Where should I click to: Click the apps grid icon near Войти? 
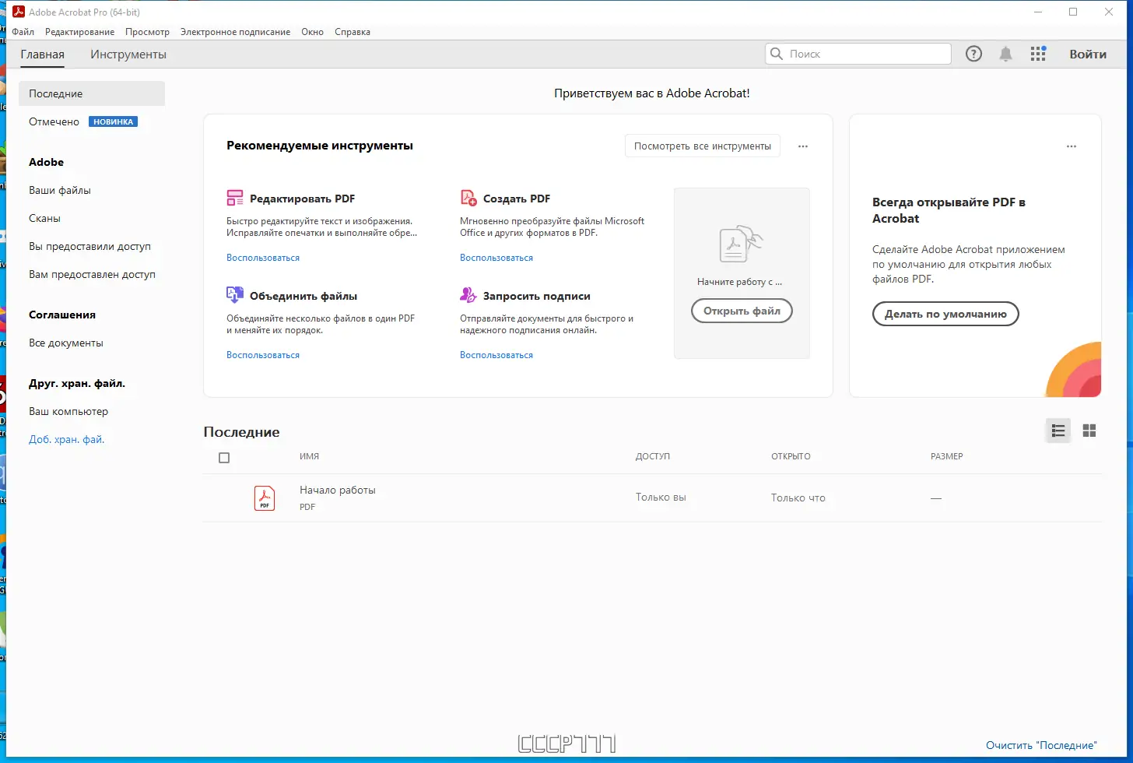(x=1037, y=54)
